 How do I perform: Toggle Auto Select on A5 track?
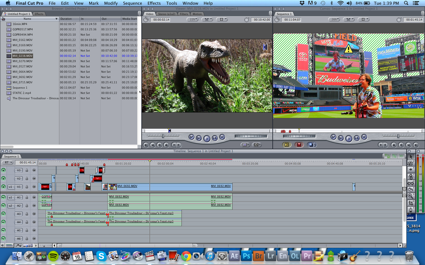[34, 230]
